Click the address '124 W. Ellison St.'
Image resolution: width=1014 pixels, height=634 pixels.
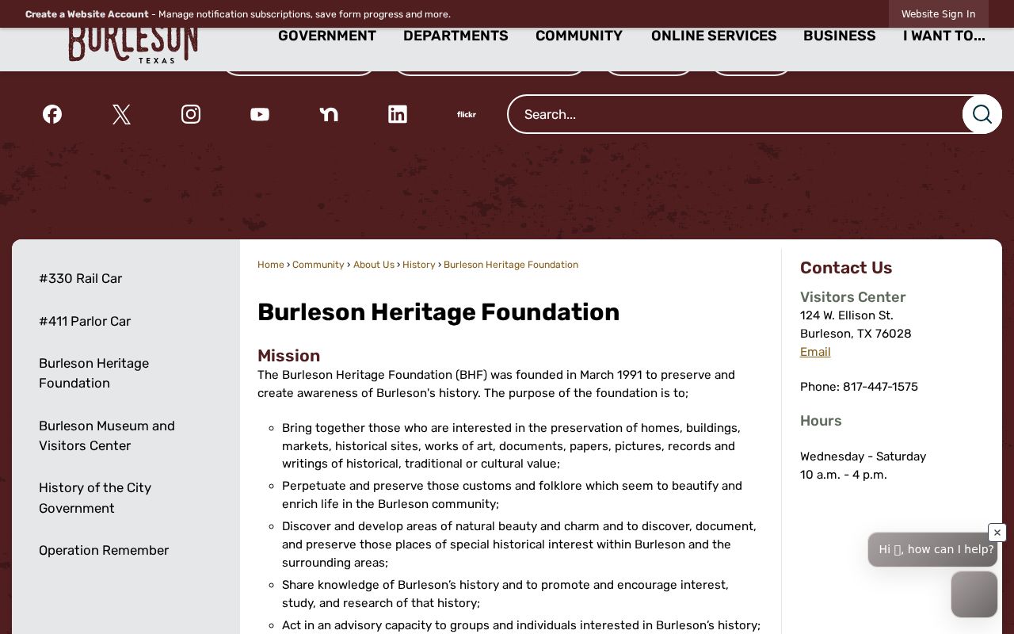(x=847, y=315)
